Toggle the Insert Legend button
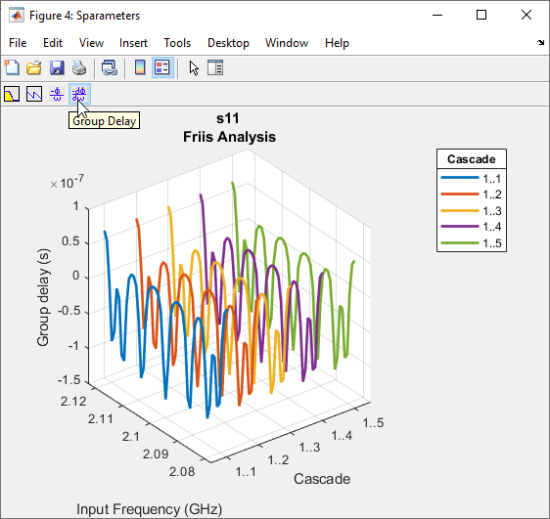 pyautogui.click(x=162, y=67)
